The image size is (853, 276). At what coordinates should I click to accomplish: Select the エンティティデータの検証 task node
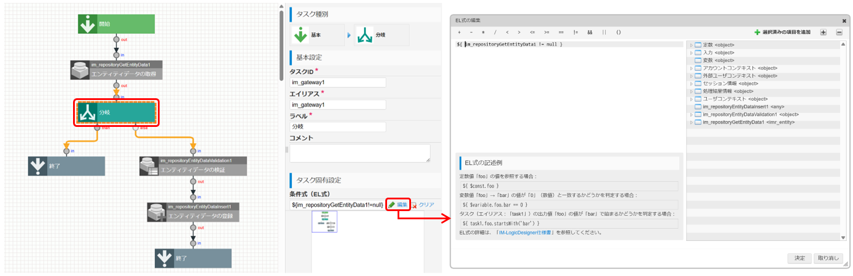(x=185, y=166)
